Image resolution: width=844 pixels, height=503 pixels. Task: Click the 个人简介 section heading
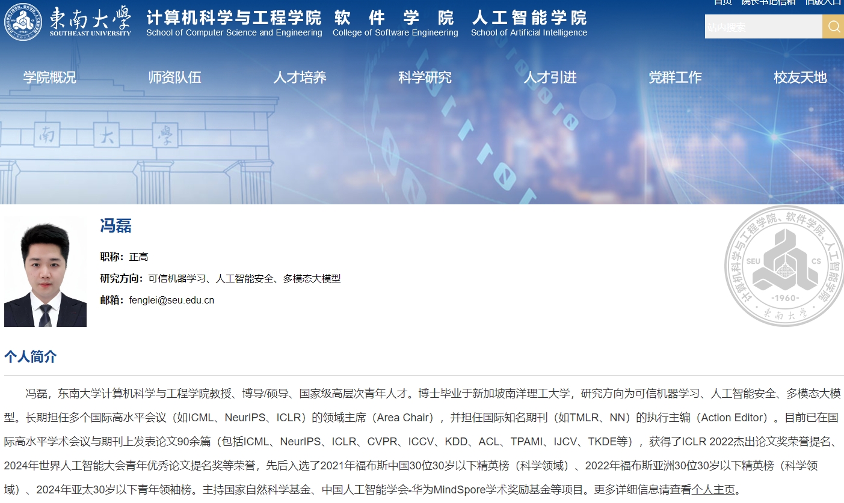tap(31, 357)
